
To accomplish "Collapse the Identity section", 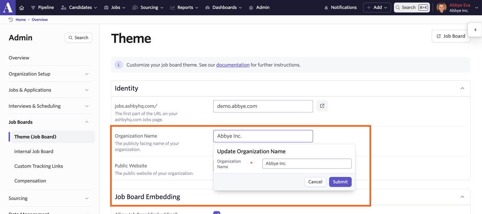I will click(x=462, y=88).
